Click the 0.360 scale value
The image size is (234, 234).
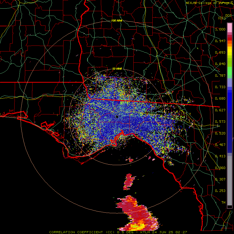pyautogui.click(x=220, y=168)
